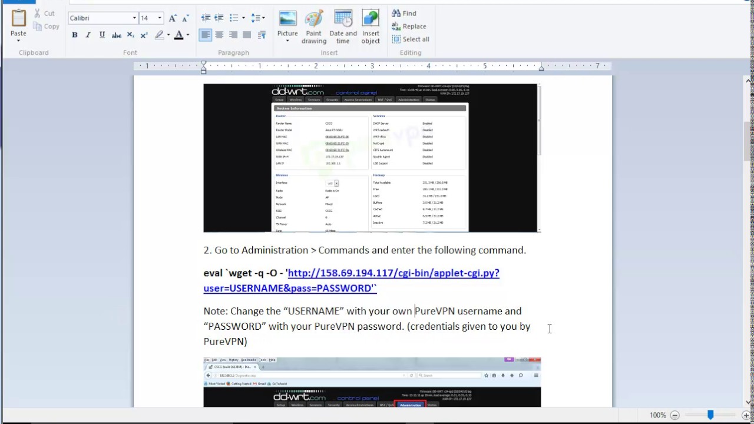Expand the font color dropdown arrow

tap(188, 35)
